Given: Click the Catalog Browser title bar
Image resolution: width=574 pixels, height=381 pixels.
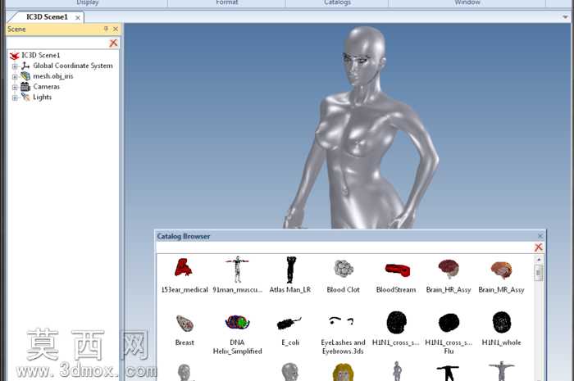Looking at the screenshot, I should coord(350,236).
